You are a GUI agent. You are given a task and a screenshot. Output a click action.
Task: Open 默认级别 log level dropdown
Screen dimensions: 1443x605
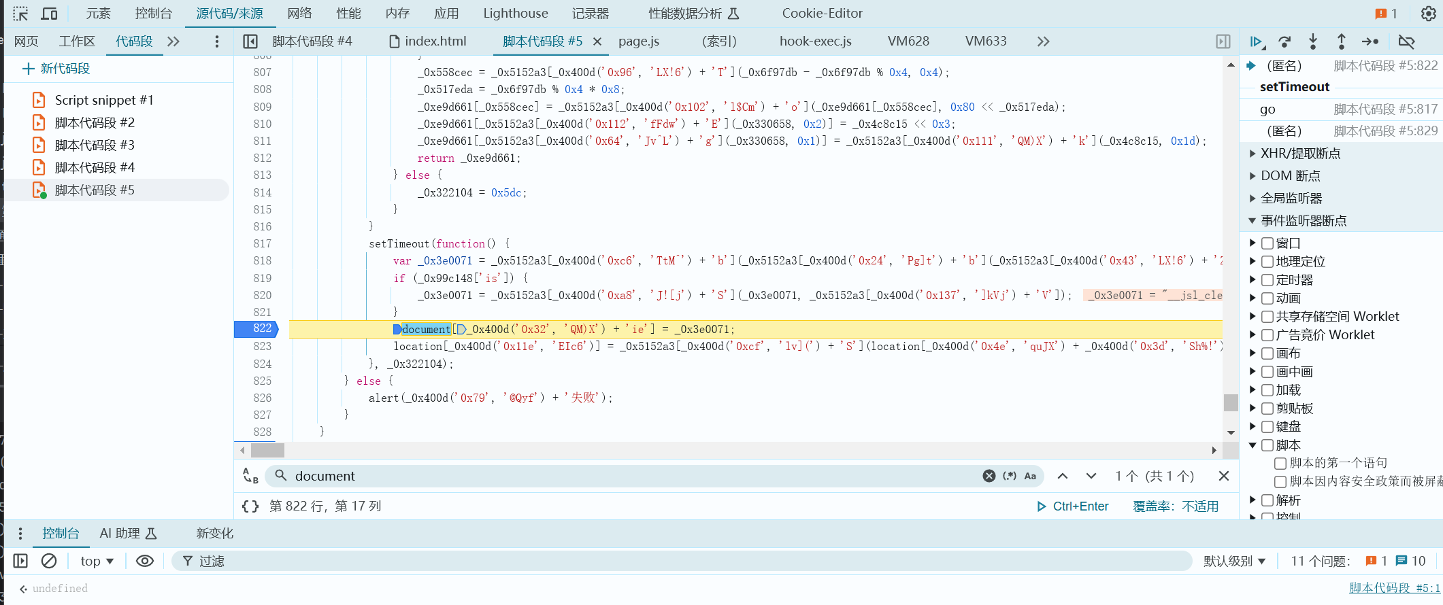1234,561
